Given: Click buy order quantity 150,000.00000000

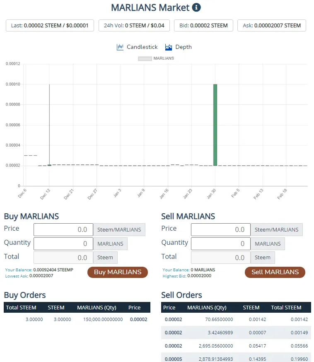Looking at the screenshot, I should click(103, 319).
